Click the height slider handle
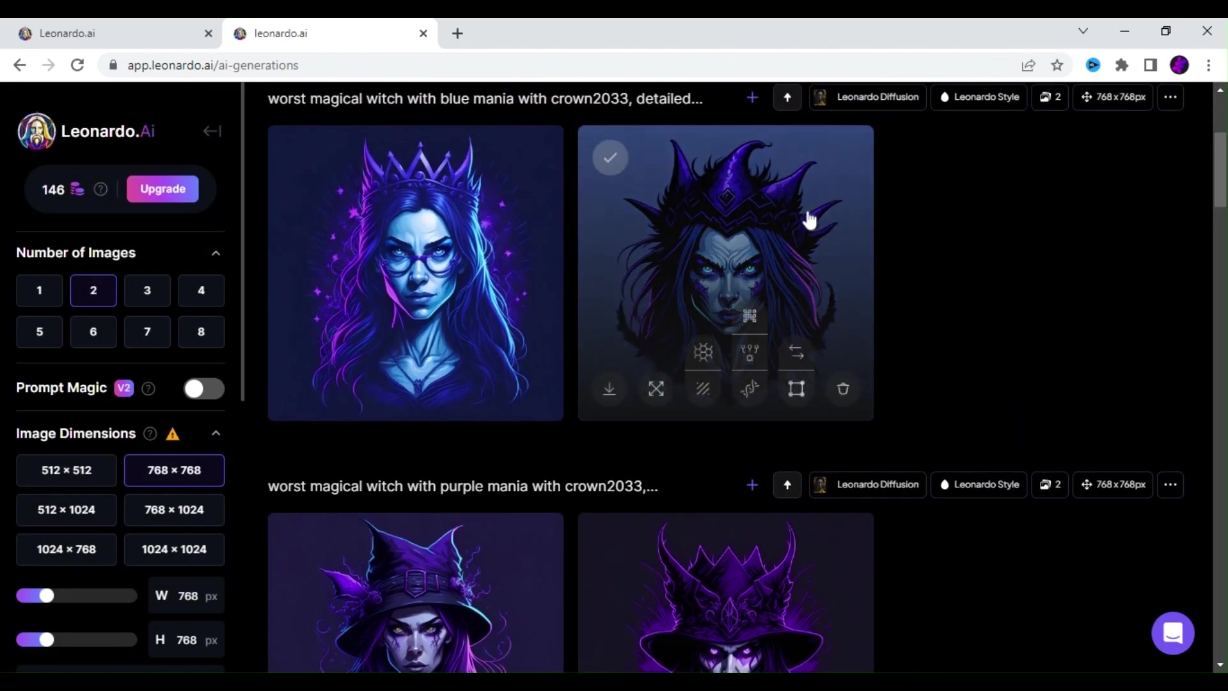 pos(47,640)
